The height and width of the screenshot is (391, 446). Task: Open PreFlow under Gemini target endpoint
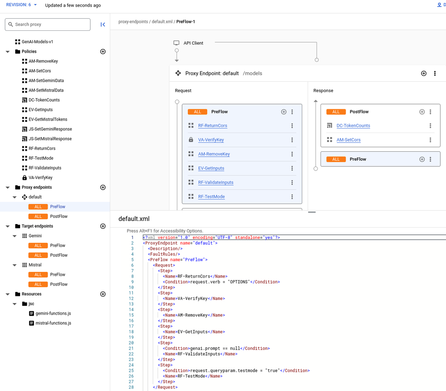pos(58,245)
